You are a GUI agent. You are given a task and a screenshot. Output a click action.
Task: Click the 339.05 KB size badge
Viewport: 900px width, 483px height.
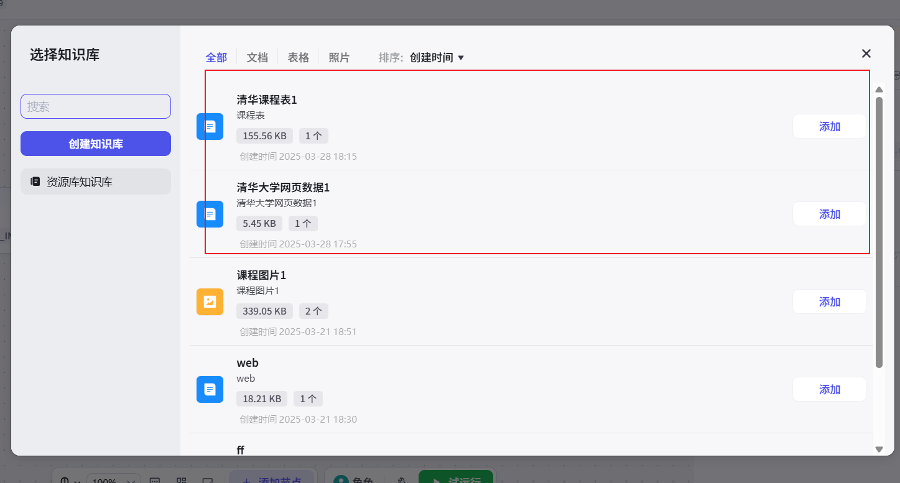tap(264, 311)
